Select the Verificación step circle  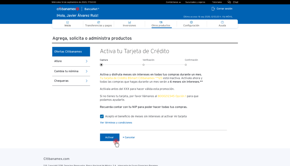click(x=144, y=65)
